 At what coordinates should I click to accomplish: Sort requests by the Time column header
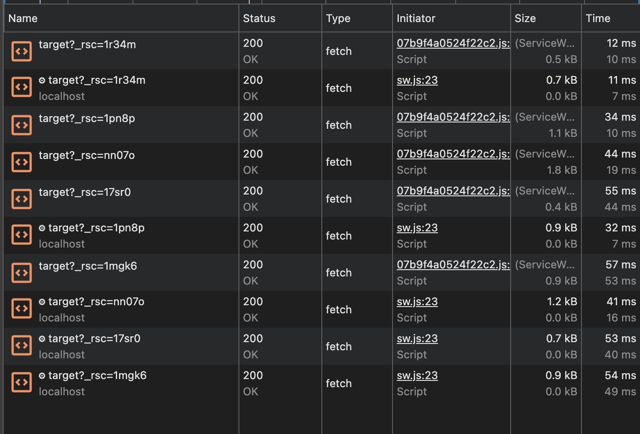pyautogui.click(x=598, y=18)
